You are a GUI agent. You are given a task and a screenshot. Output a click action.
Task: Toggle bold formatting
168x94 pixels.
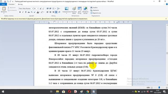20,12
